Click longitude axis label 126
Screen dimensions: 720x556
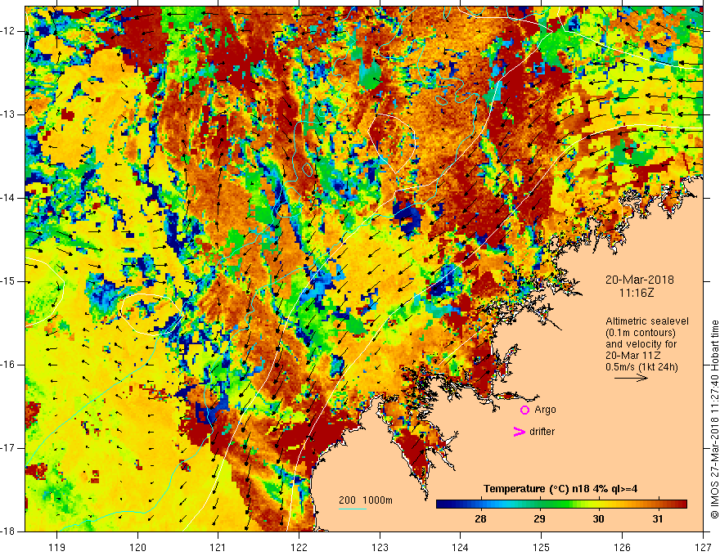pyautogui.click(x=622, y=547)
